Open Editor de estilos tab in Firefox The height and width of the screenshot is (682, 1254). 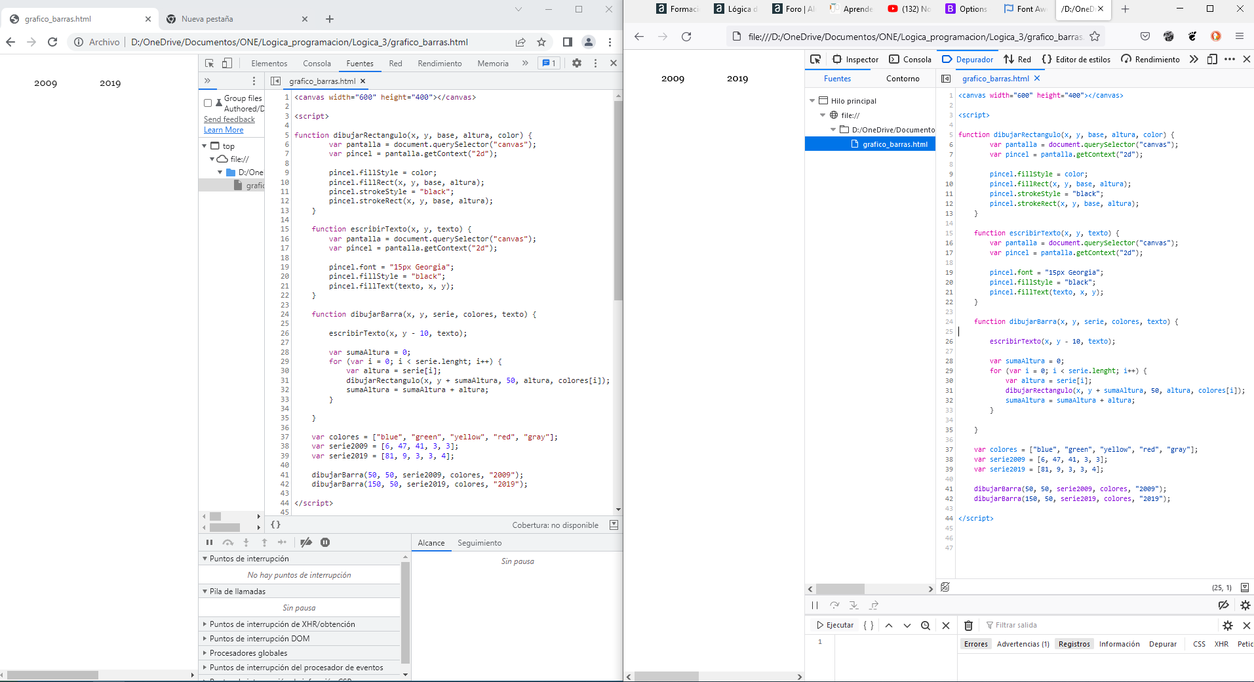[x=1076, y=59]
